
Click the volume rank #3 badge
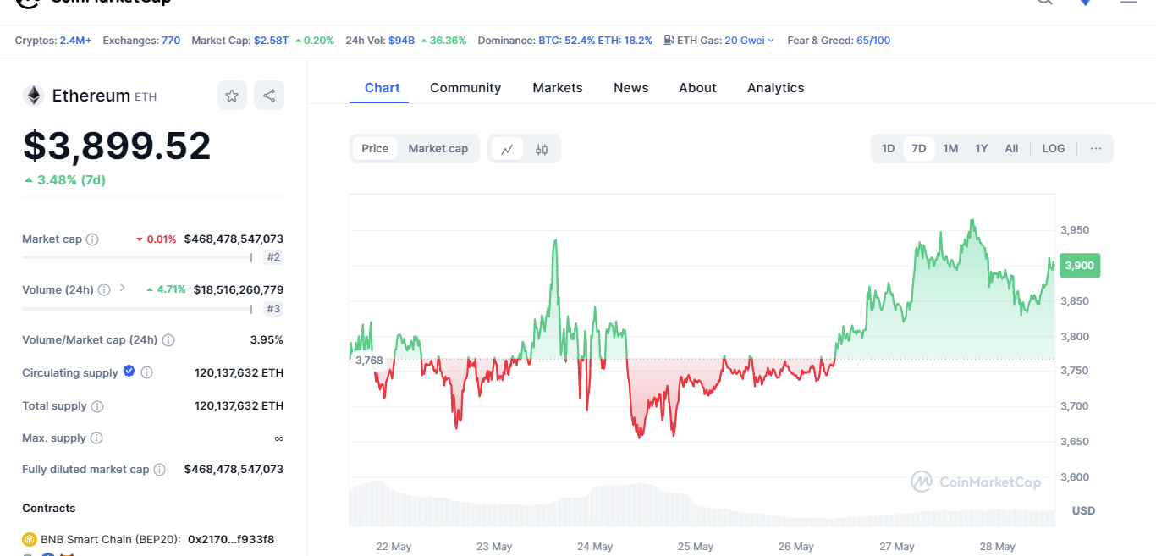click(273, 309)
